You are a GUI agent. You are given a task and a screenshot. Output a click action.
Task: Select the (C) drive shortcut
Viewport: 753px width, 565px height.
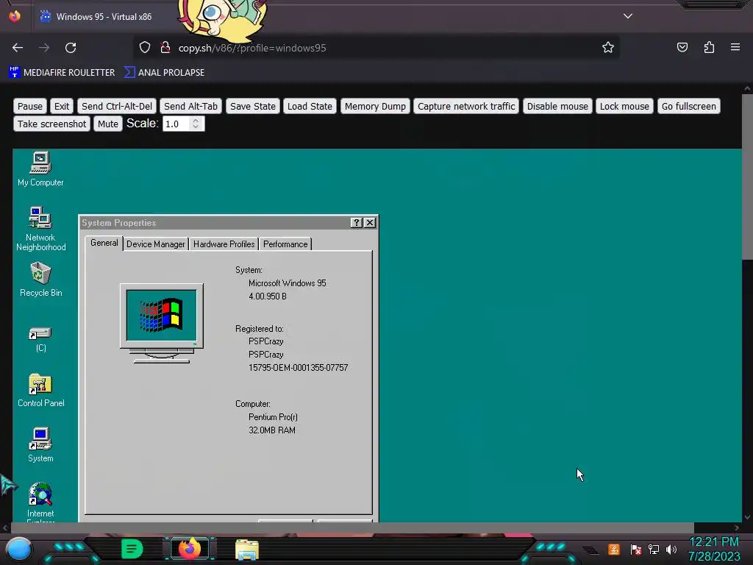[x=40, y=338]
